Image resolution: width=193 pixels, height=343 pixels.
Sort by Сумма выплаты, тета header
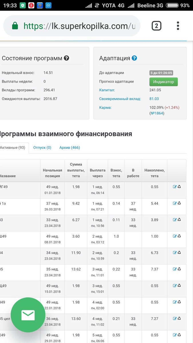pos(76,170)
